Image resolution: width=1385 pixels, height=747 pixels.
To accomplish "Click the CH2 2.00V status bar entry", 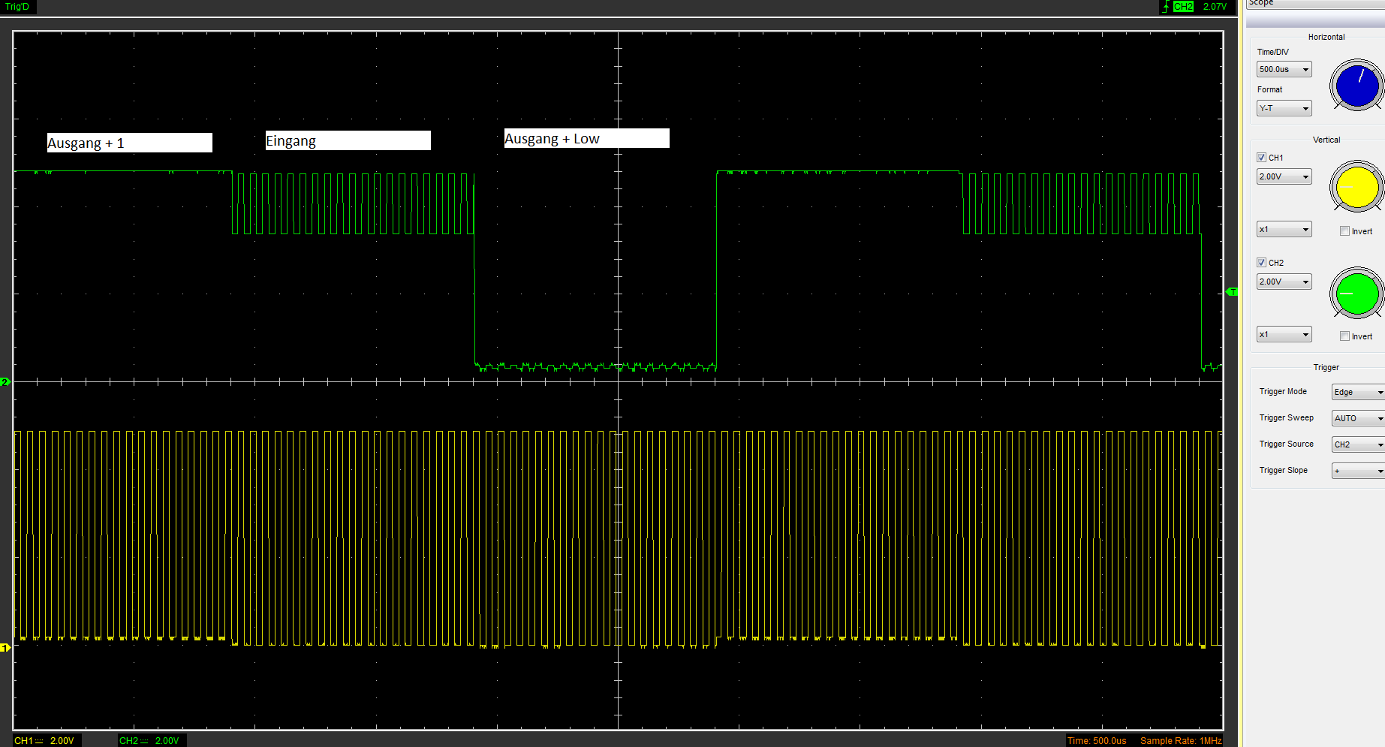I will coord(149,741).
